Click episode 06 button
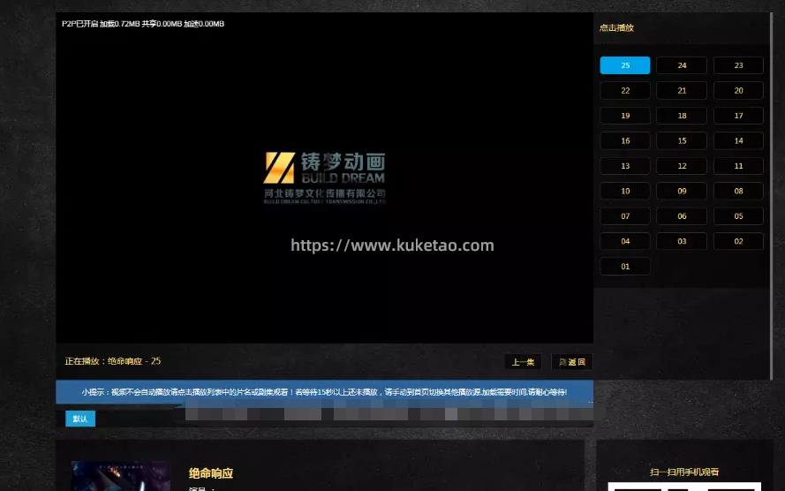Image resolution: width=785 pixels, height=491 pixels. [682, 216]
